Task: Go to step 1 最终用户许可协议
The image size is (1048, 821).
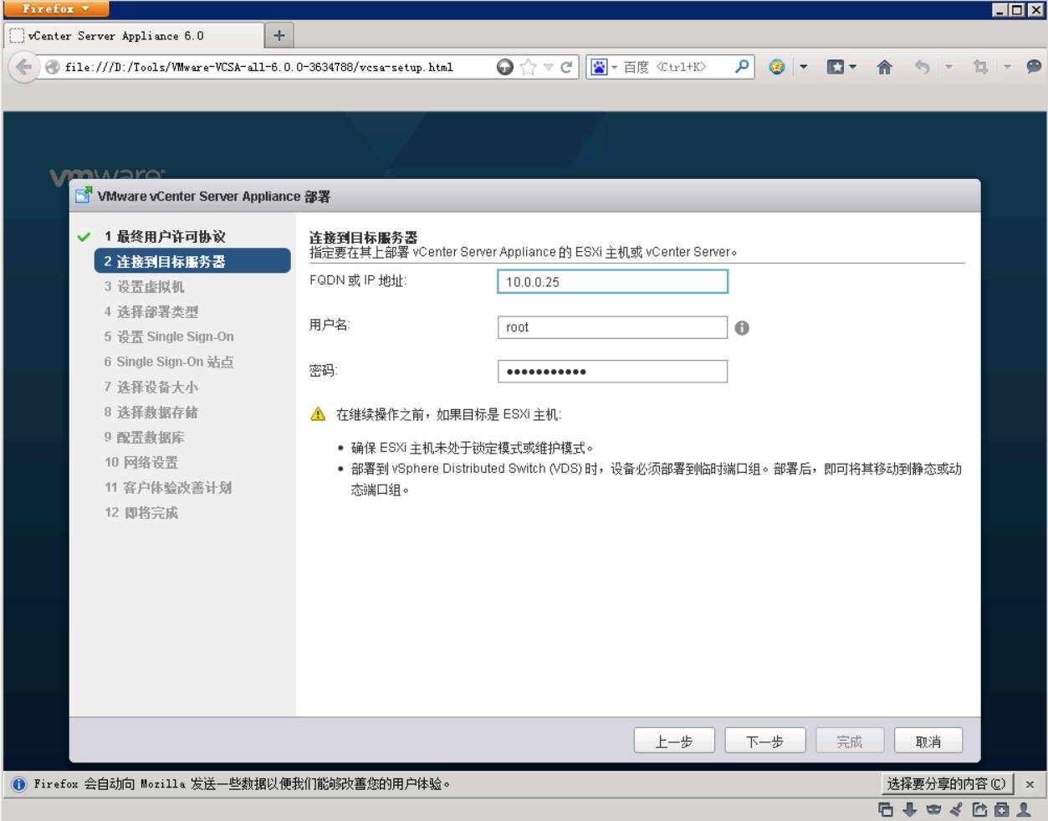Action: click(165, 237)
